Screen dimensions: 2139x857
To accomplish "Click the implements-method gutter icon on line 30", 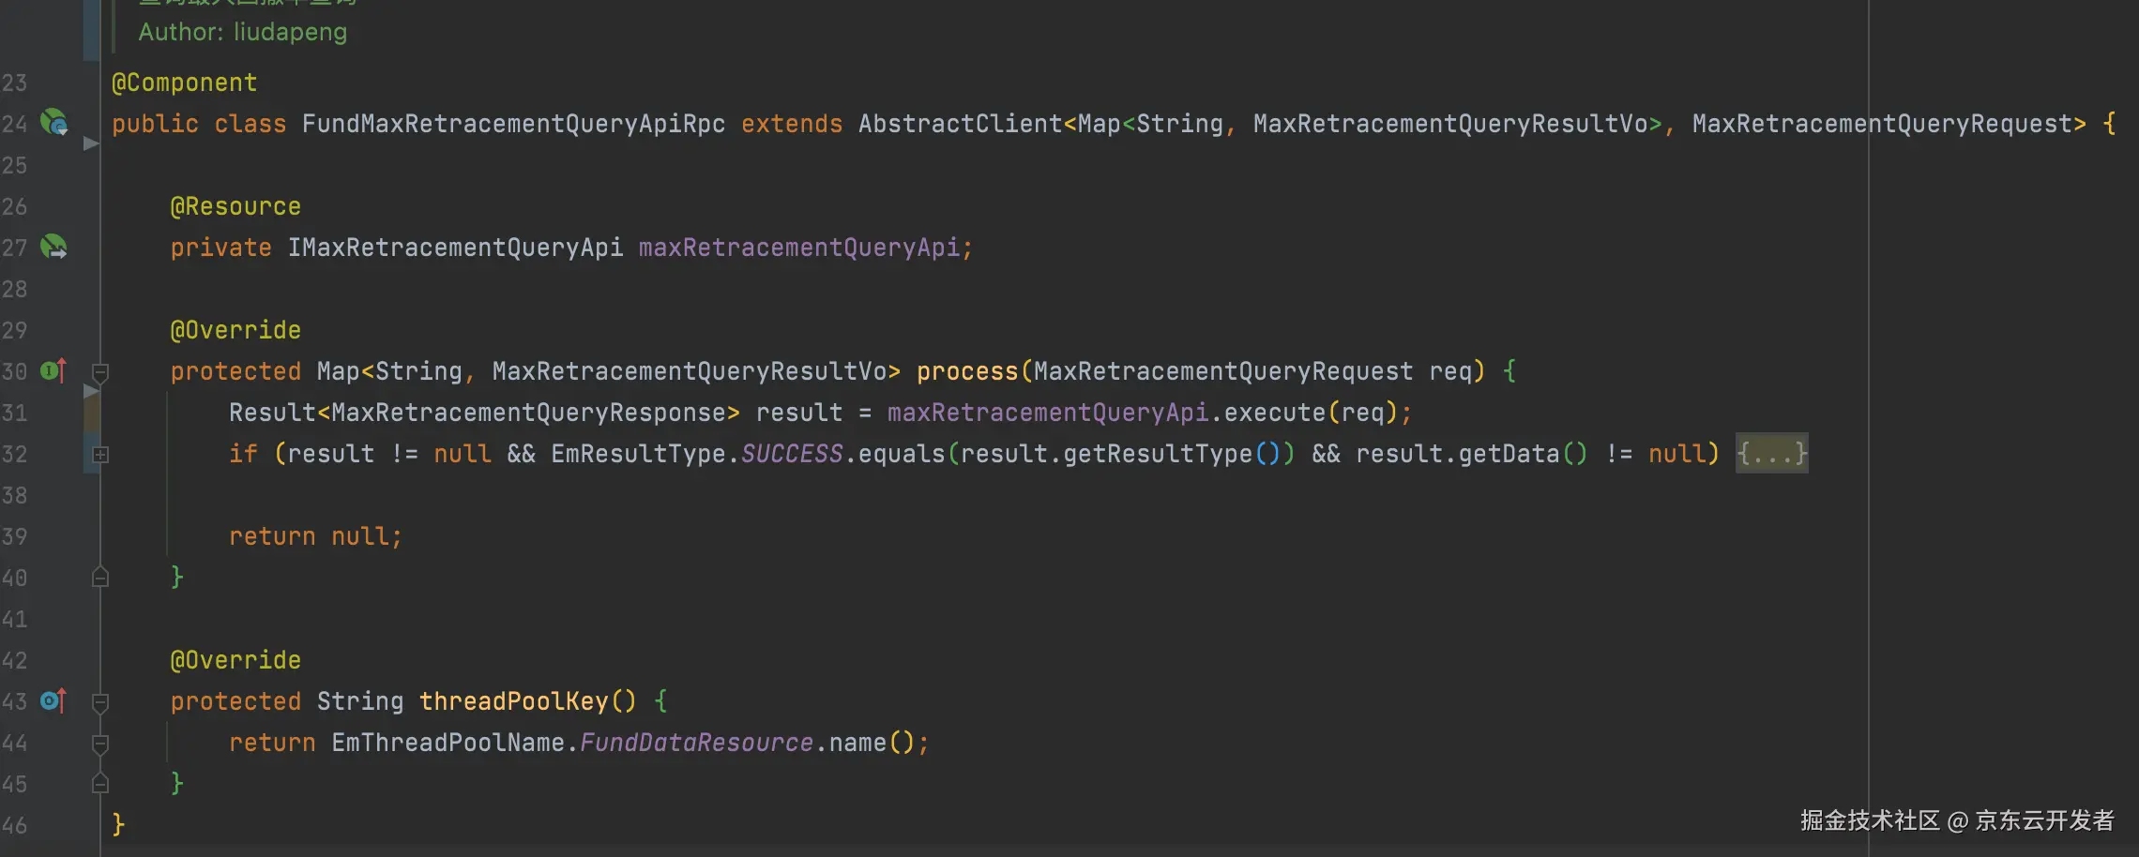I will (x=53, y=370).
